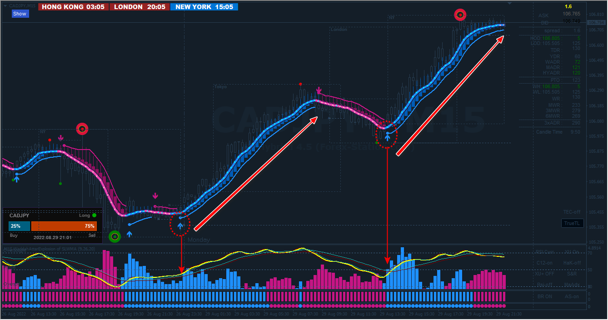This screenshot has height=320, width=608.
Task: Click the blue up arrow beside the green target marker
Action: (x=129, y=234)
